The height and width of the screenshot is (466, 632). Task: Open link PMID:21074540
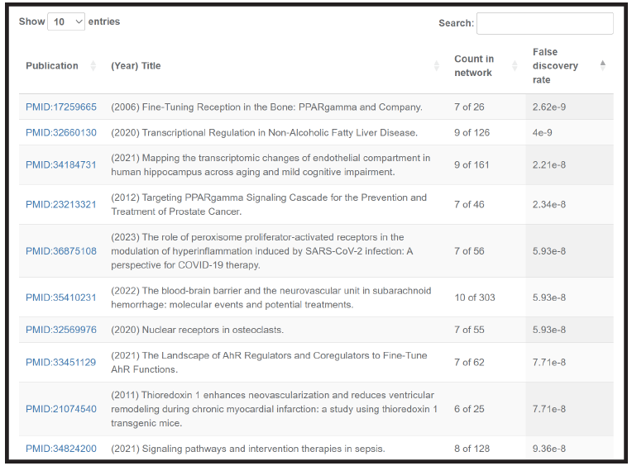tap(61, 409)
